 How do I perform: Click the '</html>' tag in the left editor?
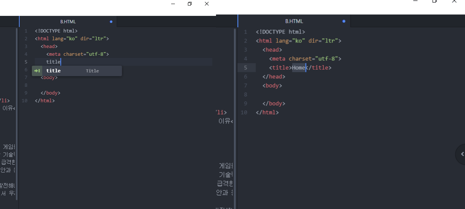[45, 101]
